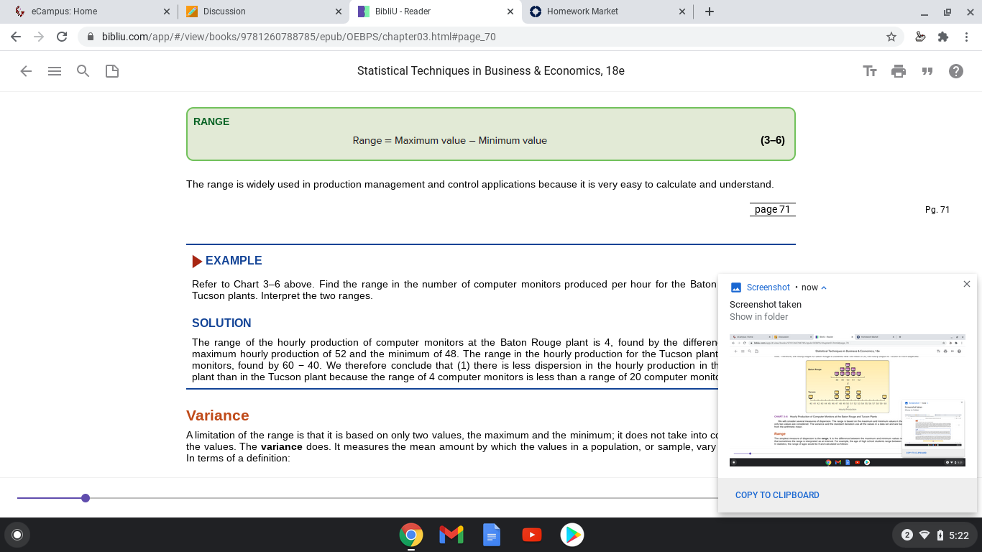
Task: Switch to the Discussion tab
Action: pyautogui.click(x=262, y=11)
